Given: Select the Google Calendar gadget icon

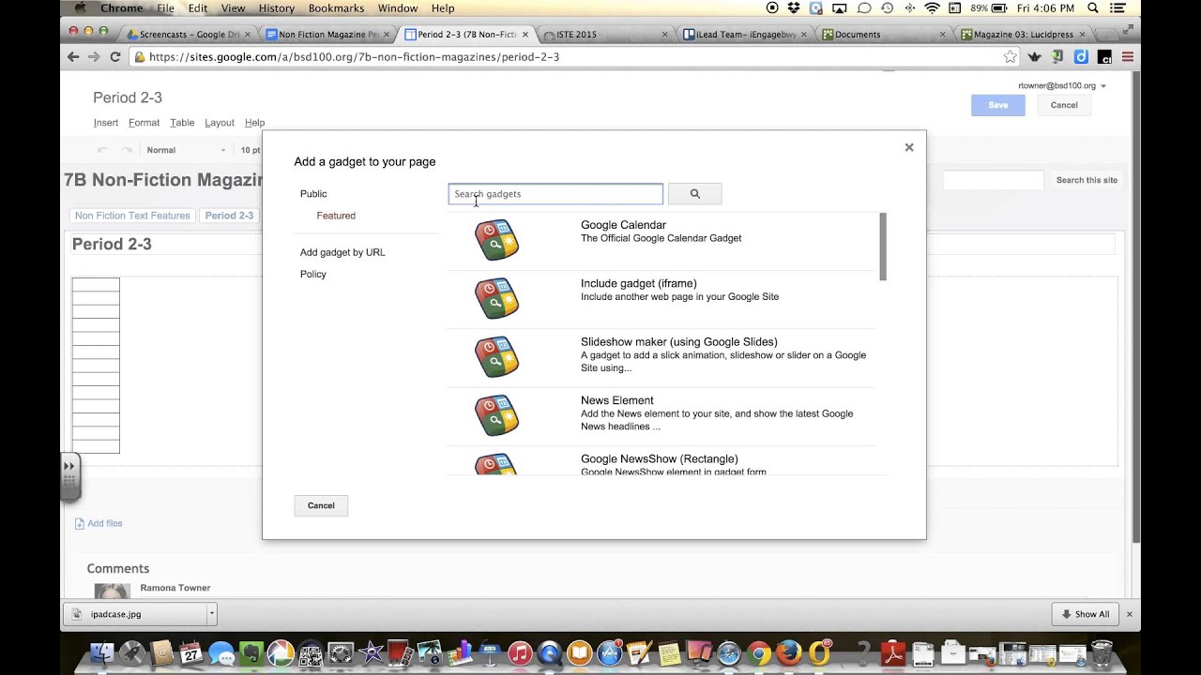Looking at the screenshot, I should click(496, 240).
